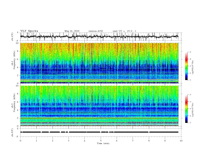
Task: Click the ch.3 black signal bar
Action: [x=99, y=132]
